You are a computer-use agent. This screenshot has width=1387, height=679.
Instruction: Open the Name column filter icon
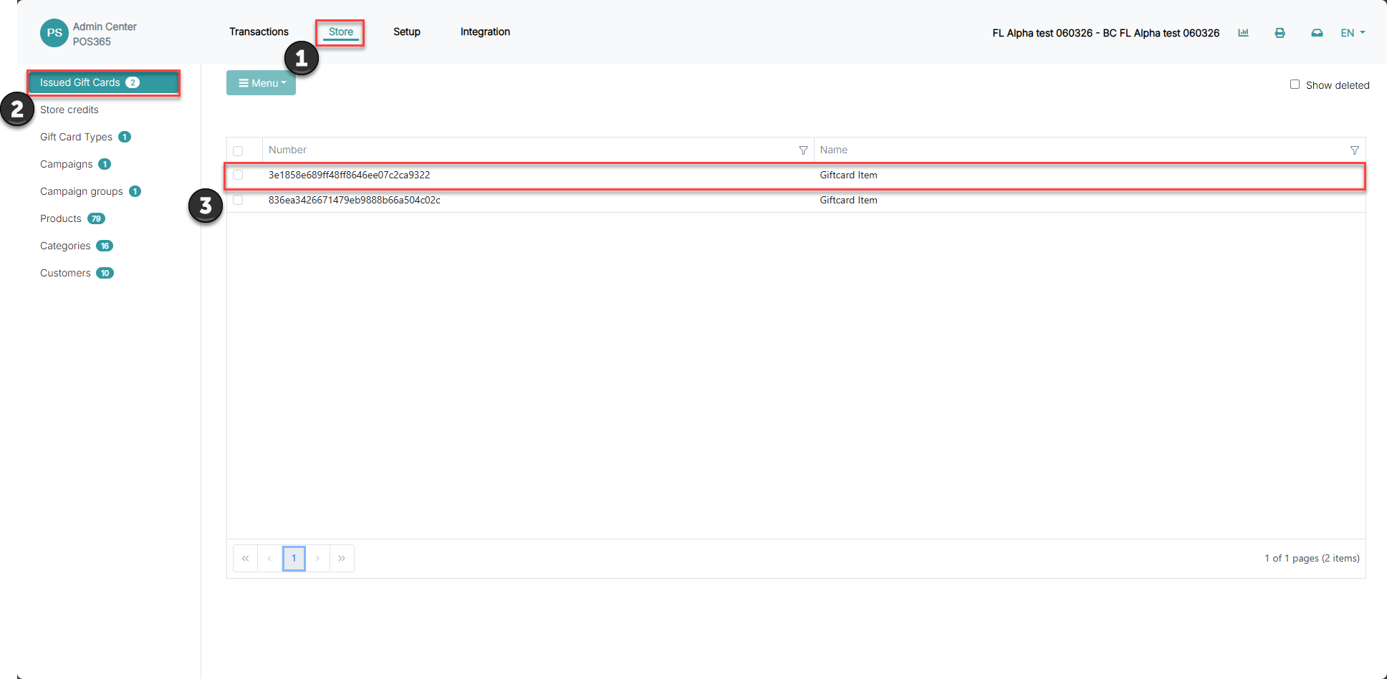point(1354,150)
